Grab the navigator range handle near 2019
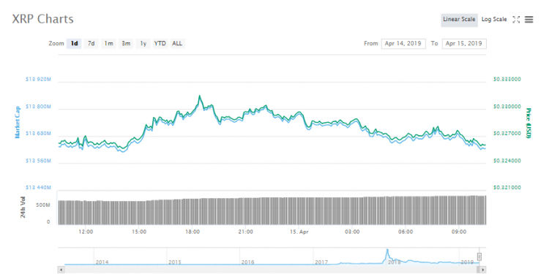The image size is (549, 274). pyautogui.click(x=479, y=257)
